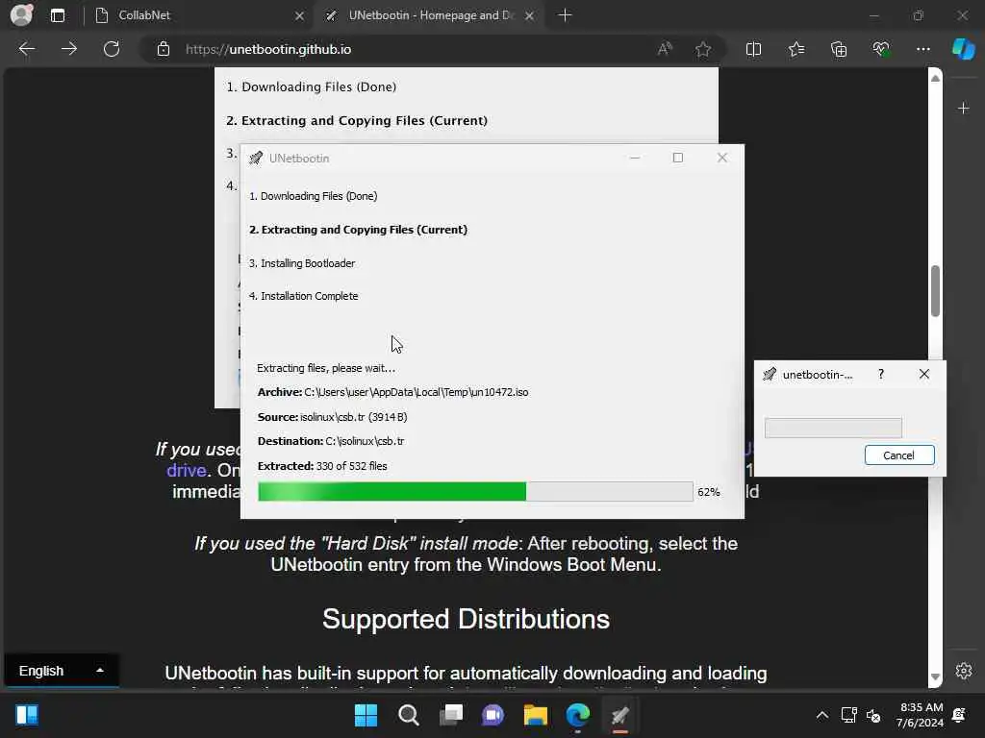Viewport: 985px width, 738px height.
Task: Open browser Collections
Action: [x=839, y=49]
